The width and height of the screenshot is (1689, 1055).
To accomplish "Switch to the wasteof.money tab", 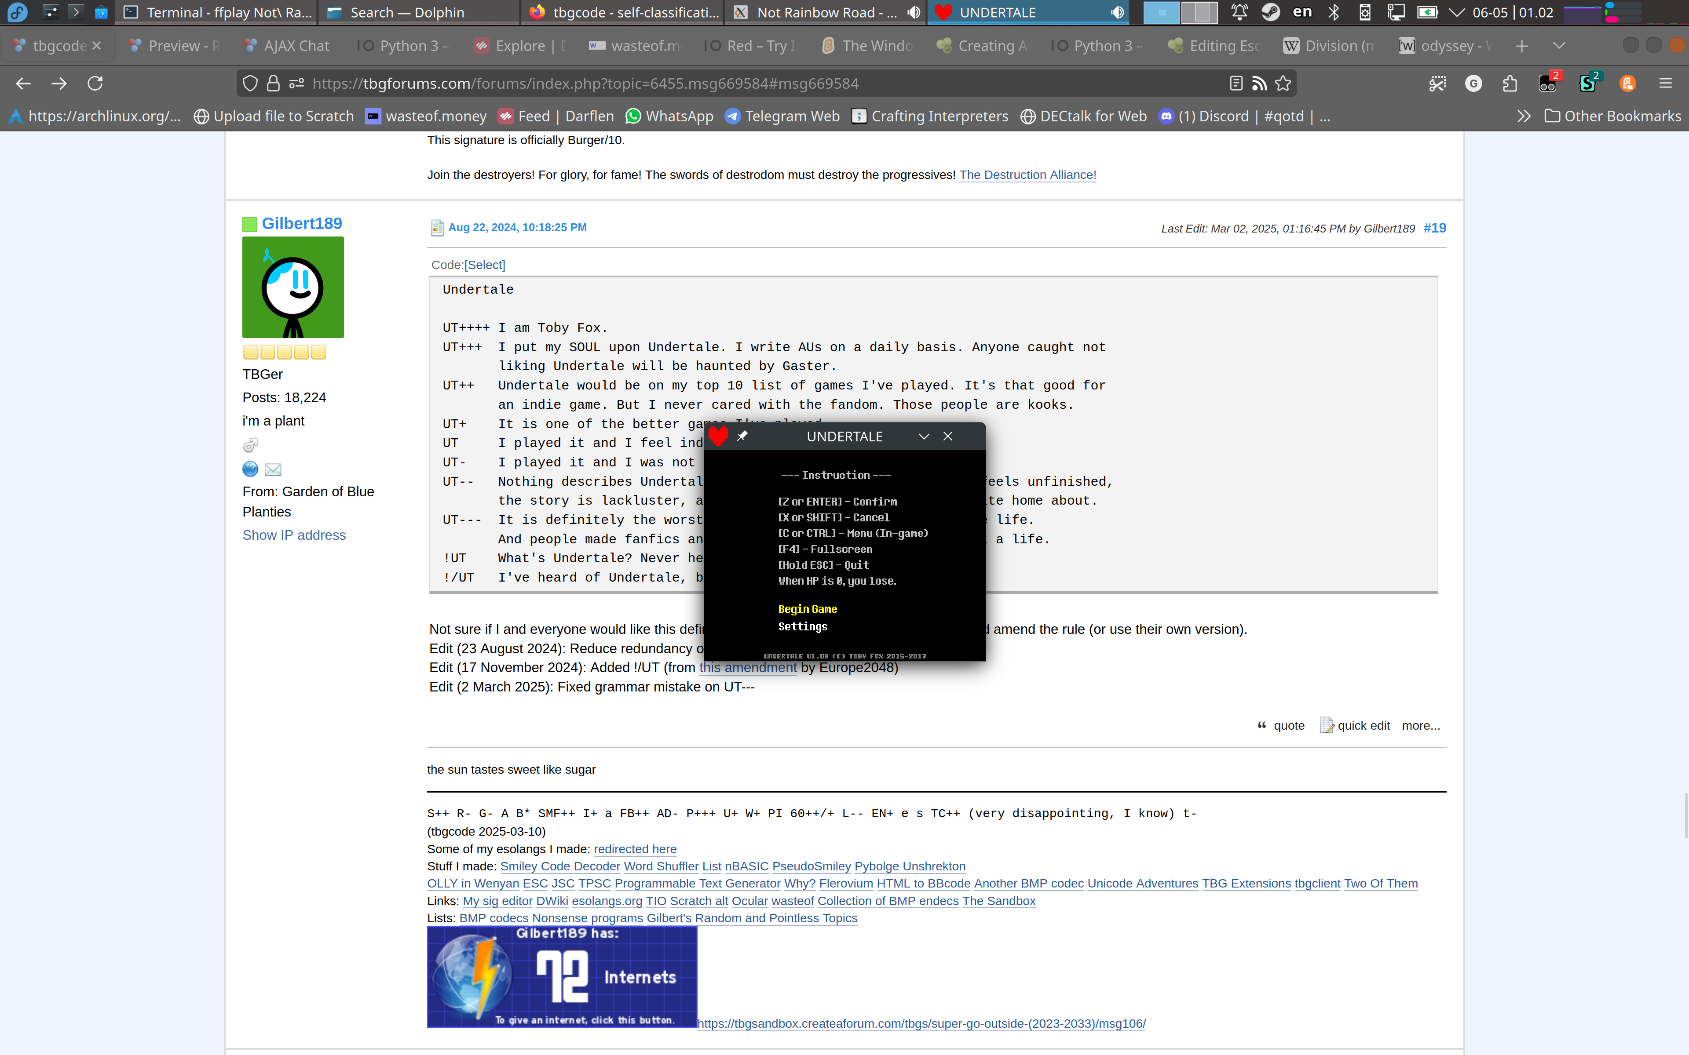I will [634, 46].
